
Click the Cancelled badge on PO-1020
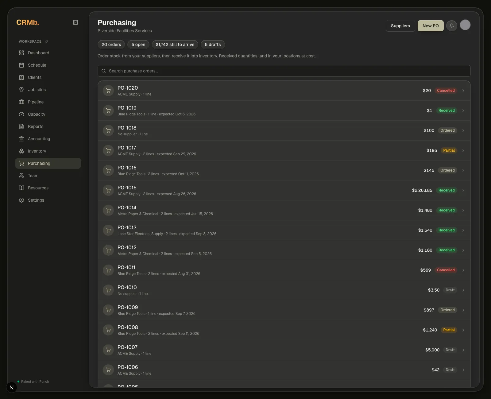coord(446,91)
